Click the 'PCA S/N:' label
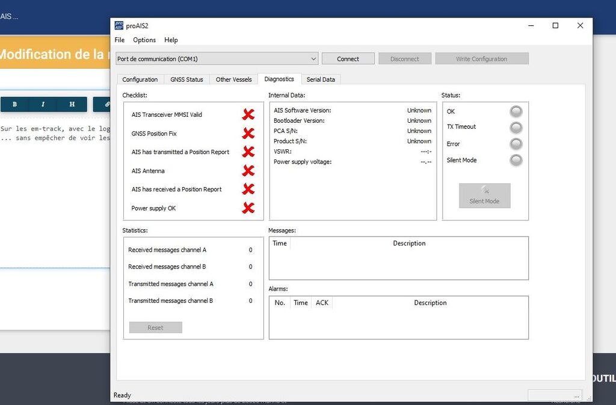 (286, 131)
